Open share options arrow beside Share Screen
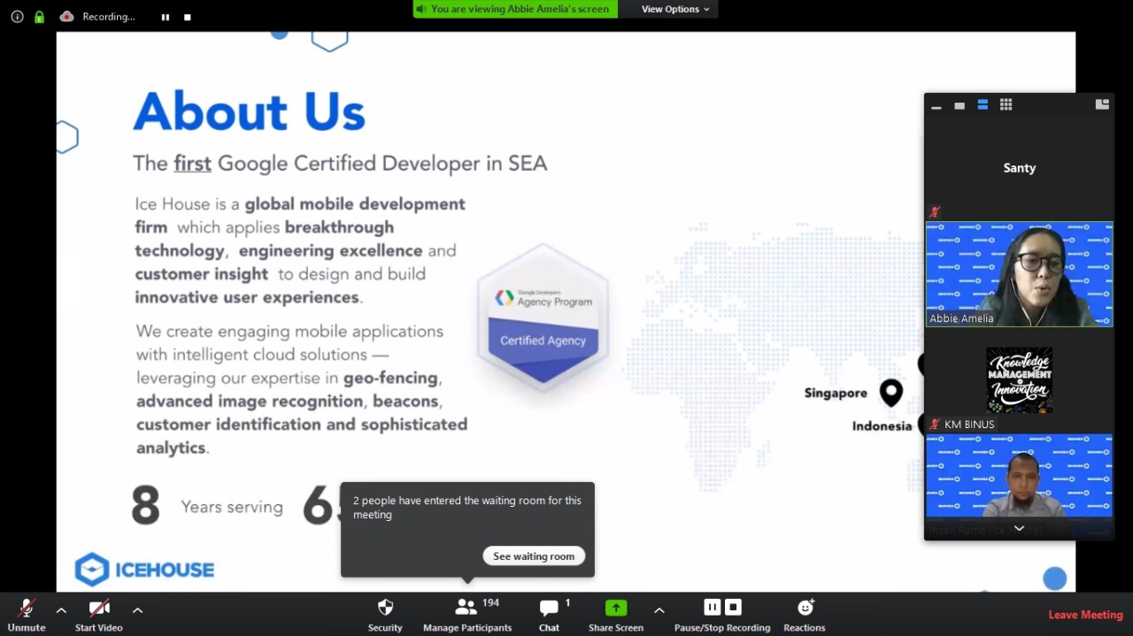 (x=659, y=609)
